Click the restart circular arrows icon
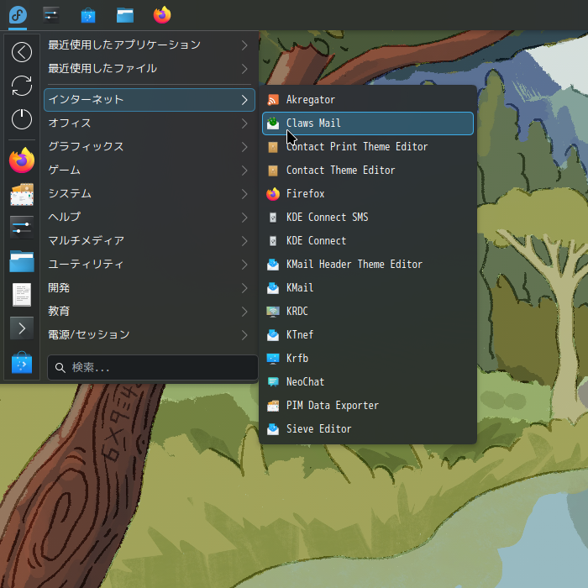Screen dimensions: 588x588 (22, 86)
